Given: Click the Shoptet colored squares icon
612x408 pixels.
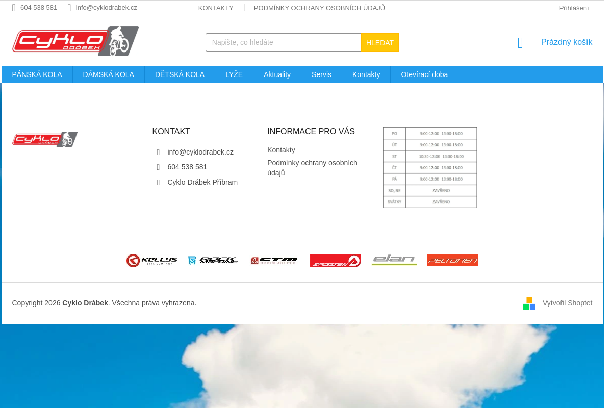Looking at the screenshot, I should click(529, 303).
